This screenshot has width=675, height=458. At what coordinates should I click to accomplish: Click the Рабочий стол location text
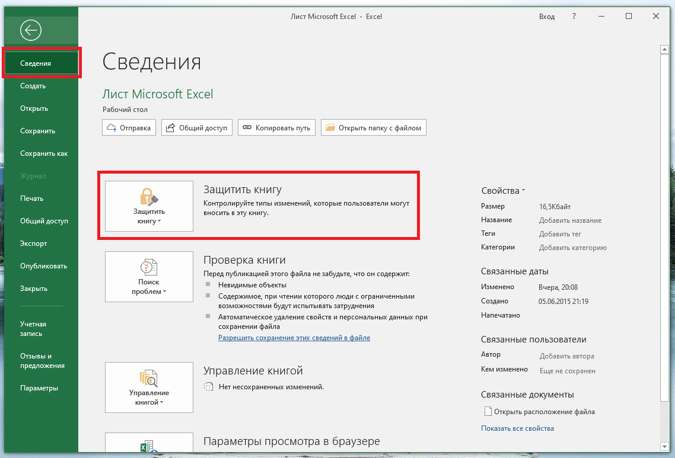(125, 110)
